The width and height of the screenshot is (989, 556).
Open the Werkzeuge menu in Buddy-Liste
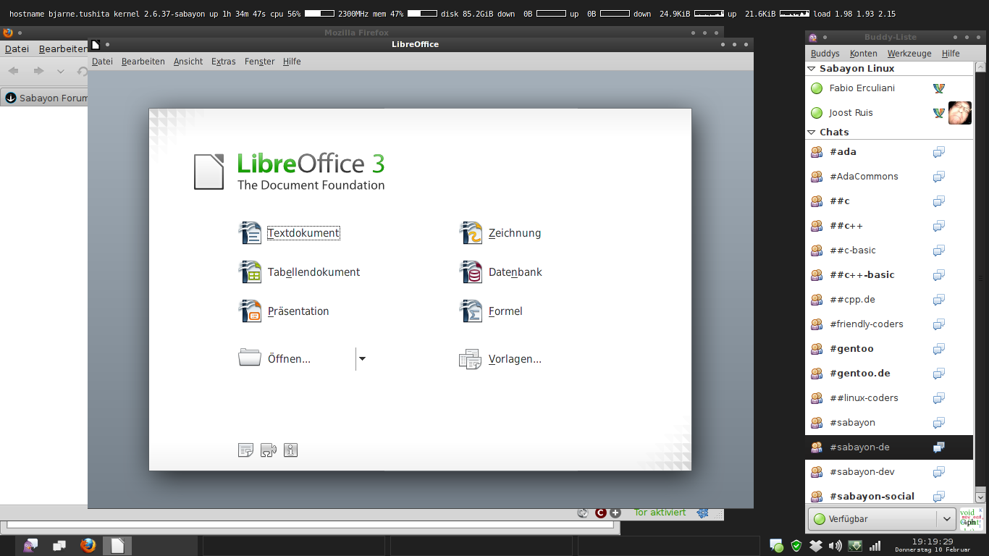(x=909, y=54)
